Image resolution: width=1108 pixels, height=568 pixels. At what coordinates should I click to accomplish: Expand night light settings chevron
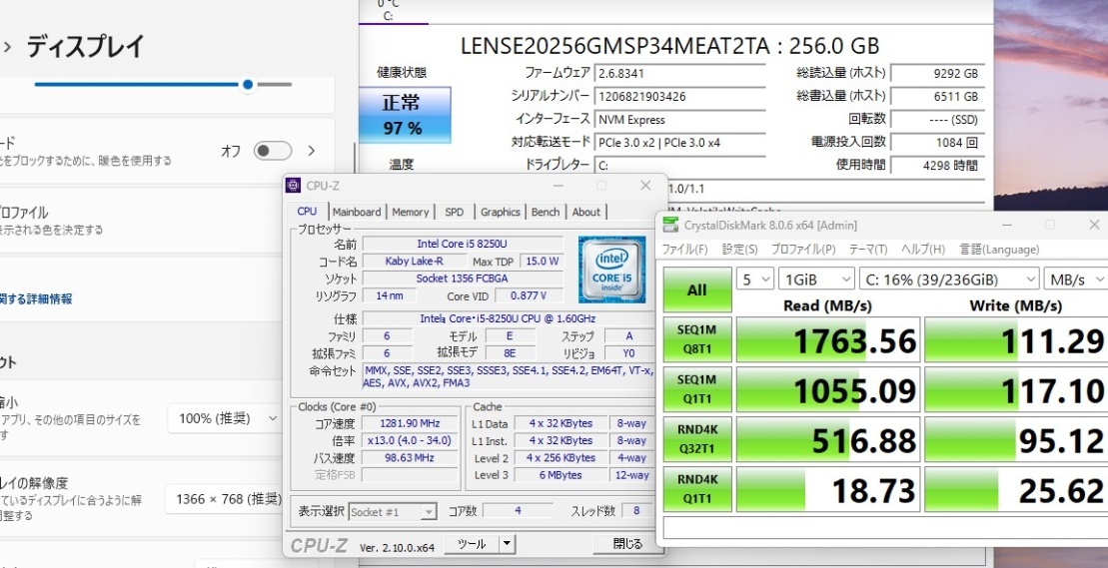click(312, 151)
